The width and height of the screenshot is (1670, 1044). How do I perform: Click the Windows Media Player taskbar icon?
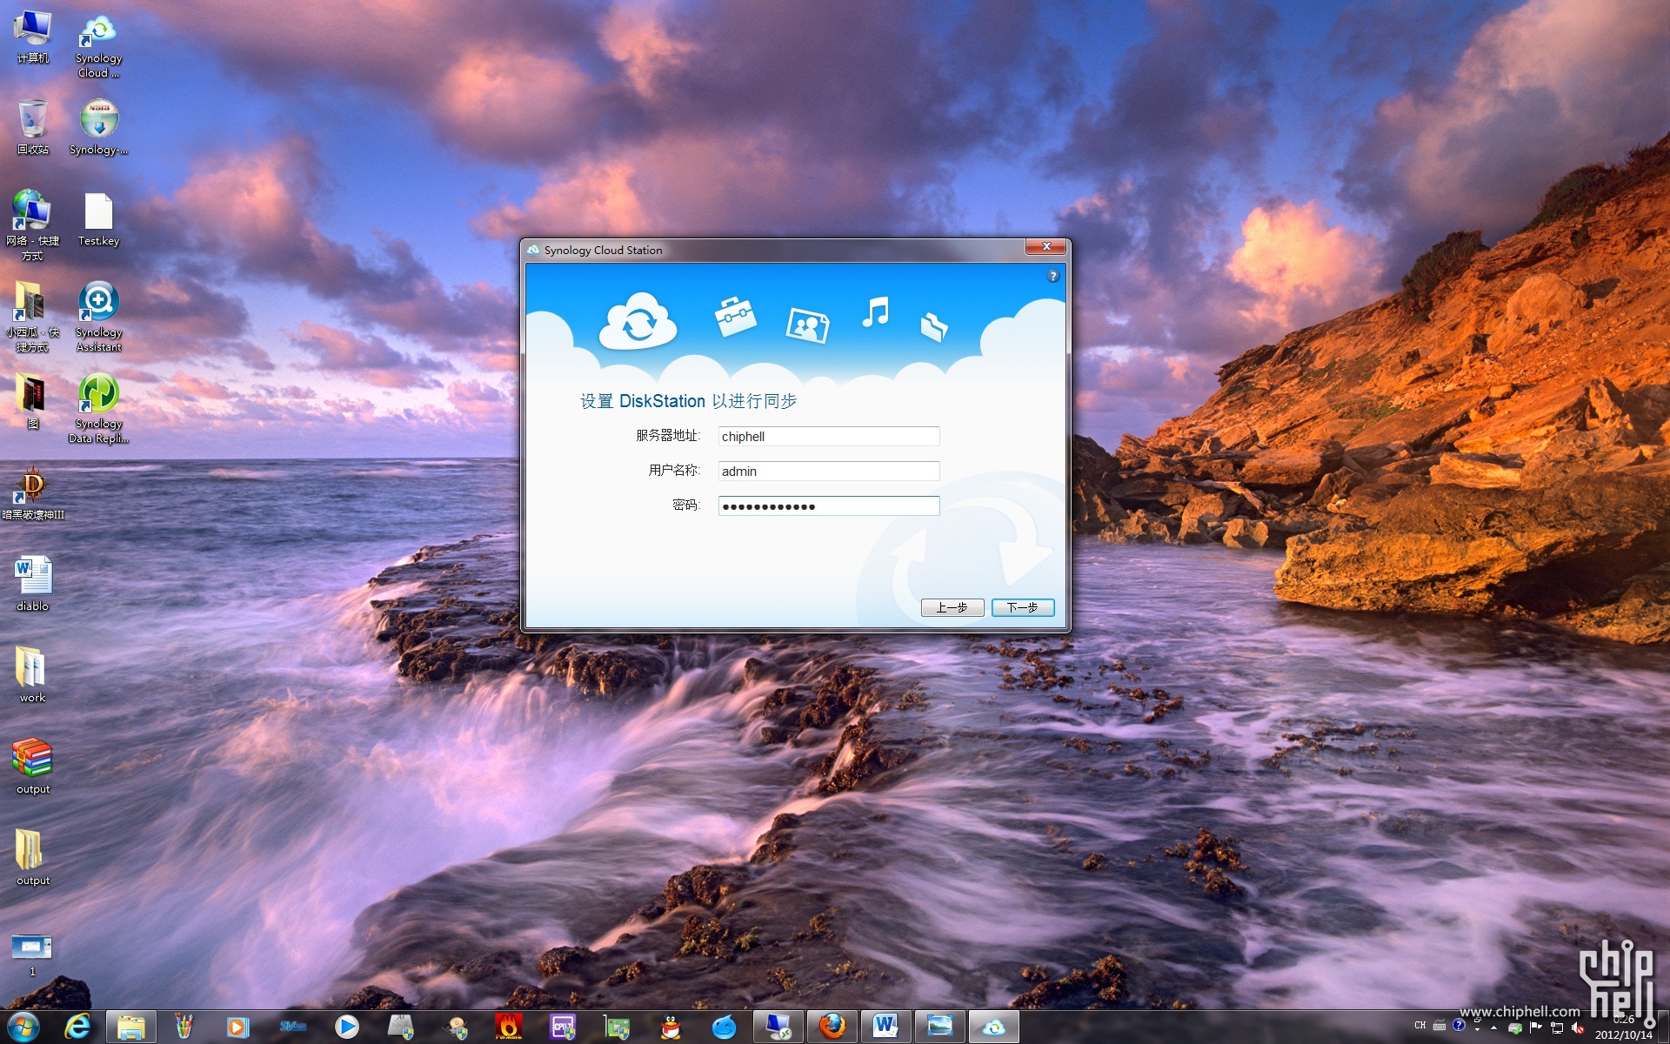(237, 1027)
